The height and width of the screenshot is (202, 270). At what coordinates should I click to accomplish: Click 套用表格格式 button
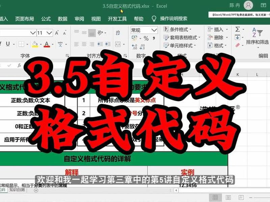pos(182,37)
